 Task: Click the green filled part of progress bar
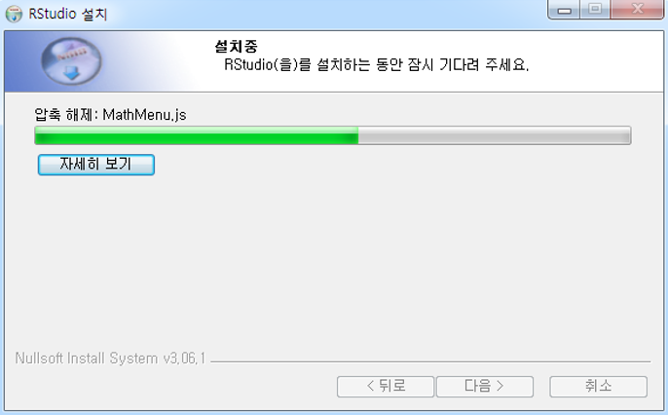click(x=197, y=135)
